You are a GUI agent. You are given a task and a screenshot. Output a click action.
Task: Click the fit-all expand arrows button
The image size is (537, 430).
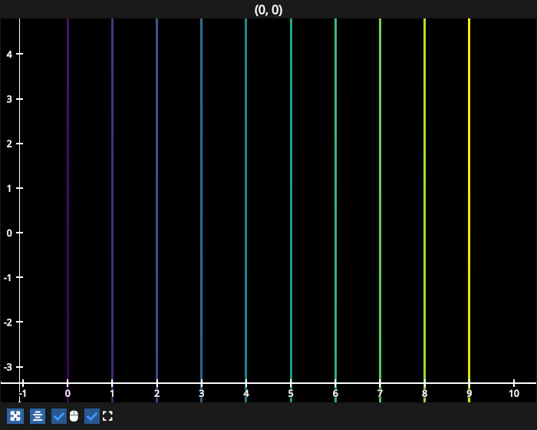(15, 416)
